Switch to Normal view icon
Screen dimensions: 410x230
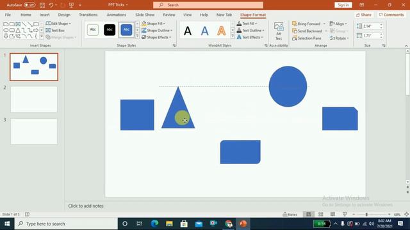[309, 215]
